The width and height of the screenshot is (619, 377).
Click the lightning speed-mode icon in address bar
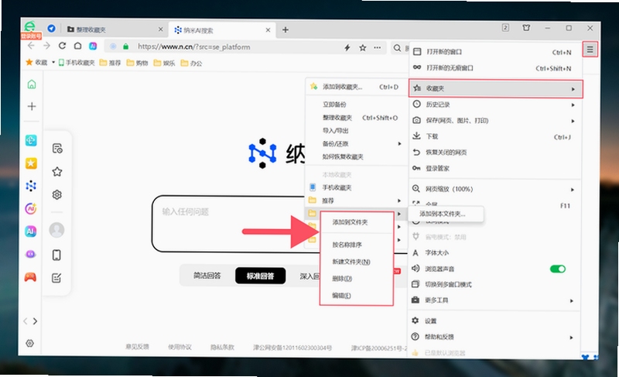tap(347, 48)
